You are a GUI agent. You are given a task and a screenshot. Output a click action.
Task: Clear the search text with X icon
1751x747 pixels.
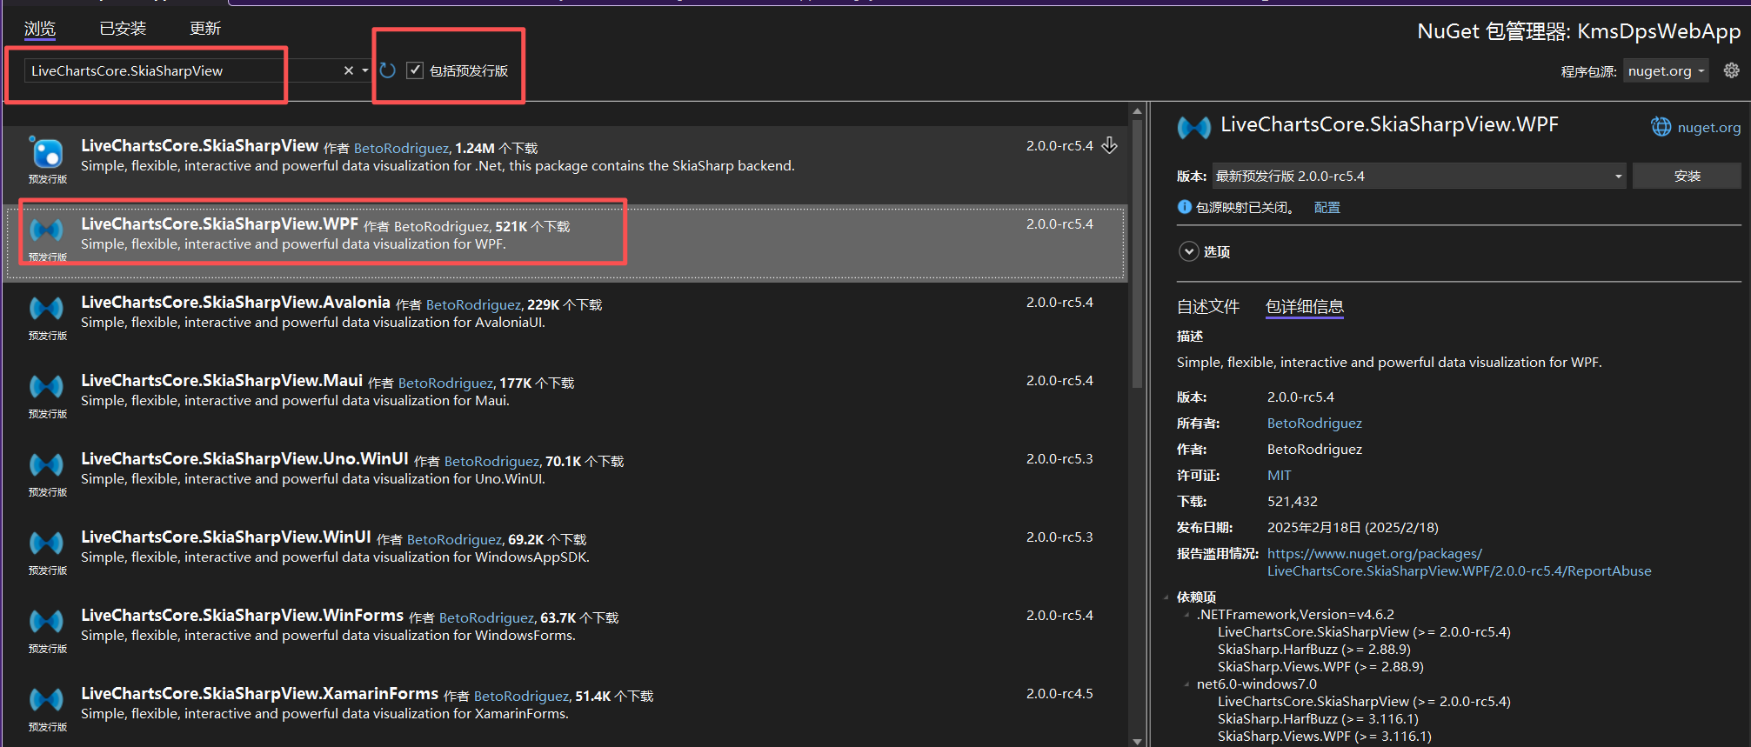349,70
